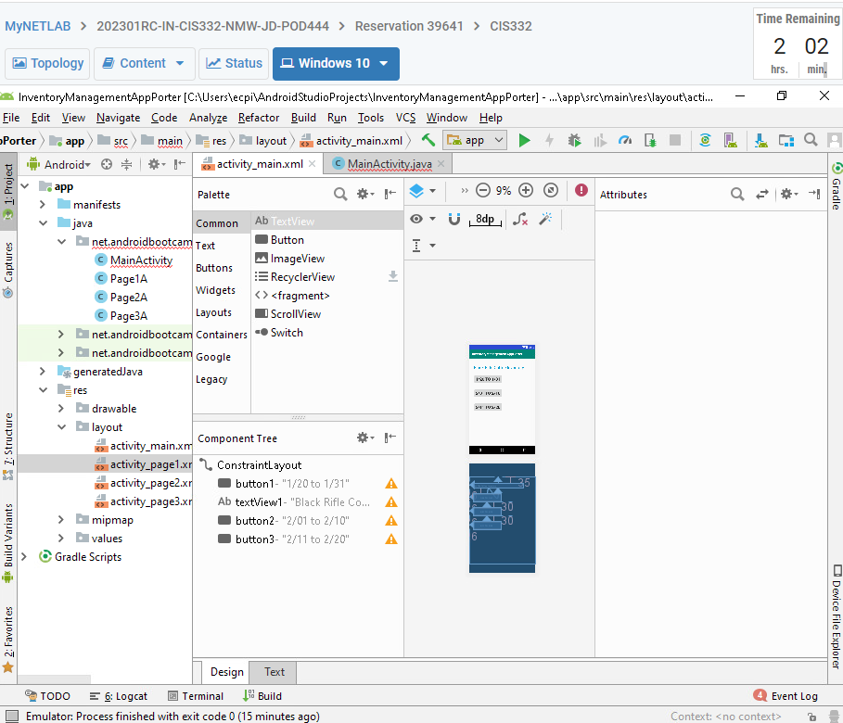Click the Debug app bug icon
This screenshot has height=723, width=843.
[x=575, y=141]
